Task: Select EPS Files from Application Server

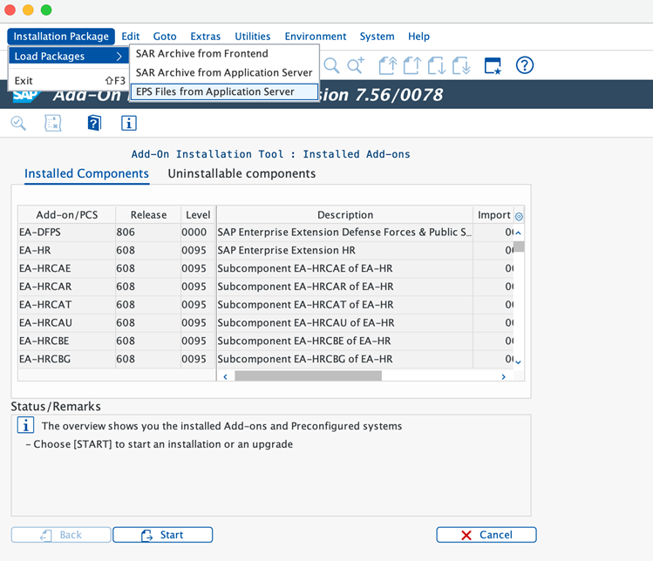Action: pyautogui.click(x=224, y=91)
